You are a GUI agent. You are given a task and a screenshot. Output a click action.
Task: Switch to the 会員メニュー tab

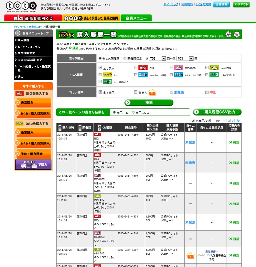pyautogui.click(x=136, y=18)
